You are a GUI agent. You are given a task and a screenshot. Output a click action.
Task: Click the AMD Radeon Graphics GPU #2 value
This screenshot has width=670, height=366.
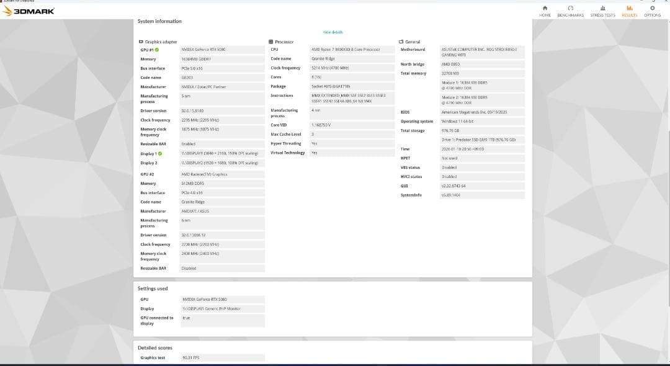point(221,174)
